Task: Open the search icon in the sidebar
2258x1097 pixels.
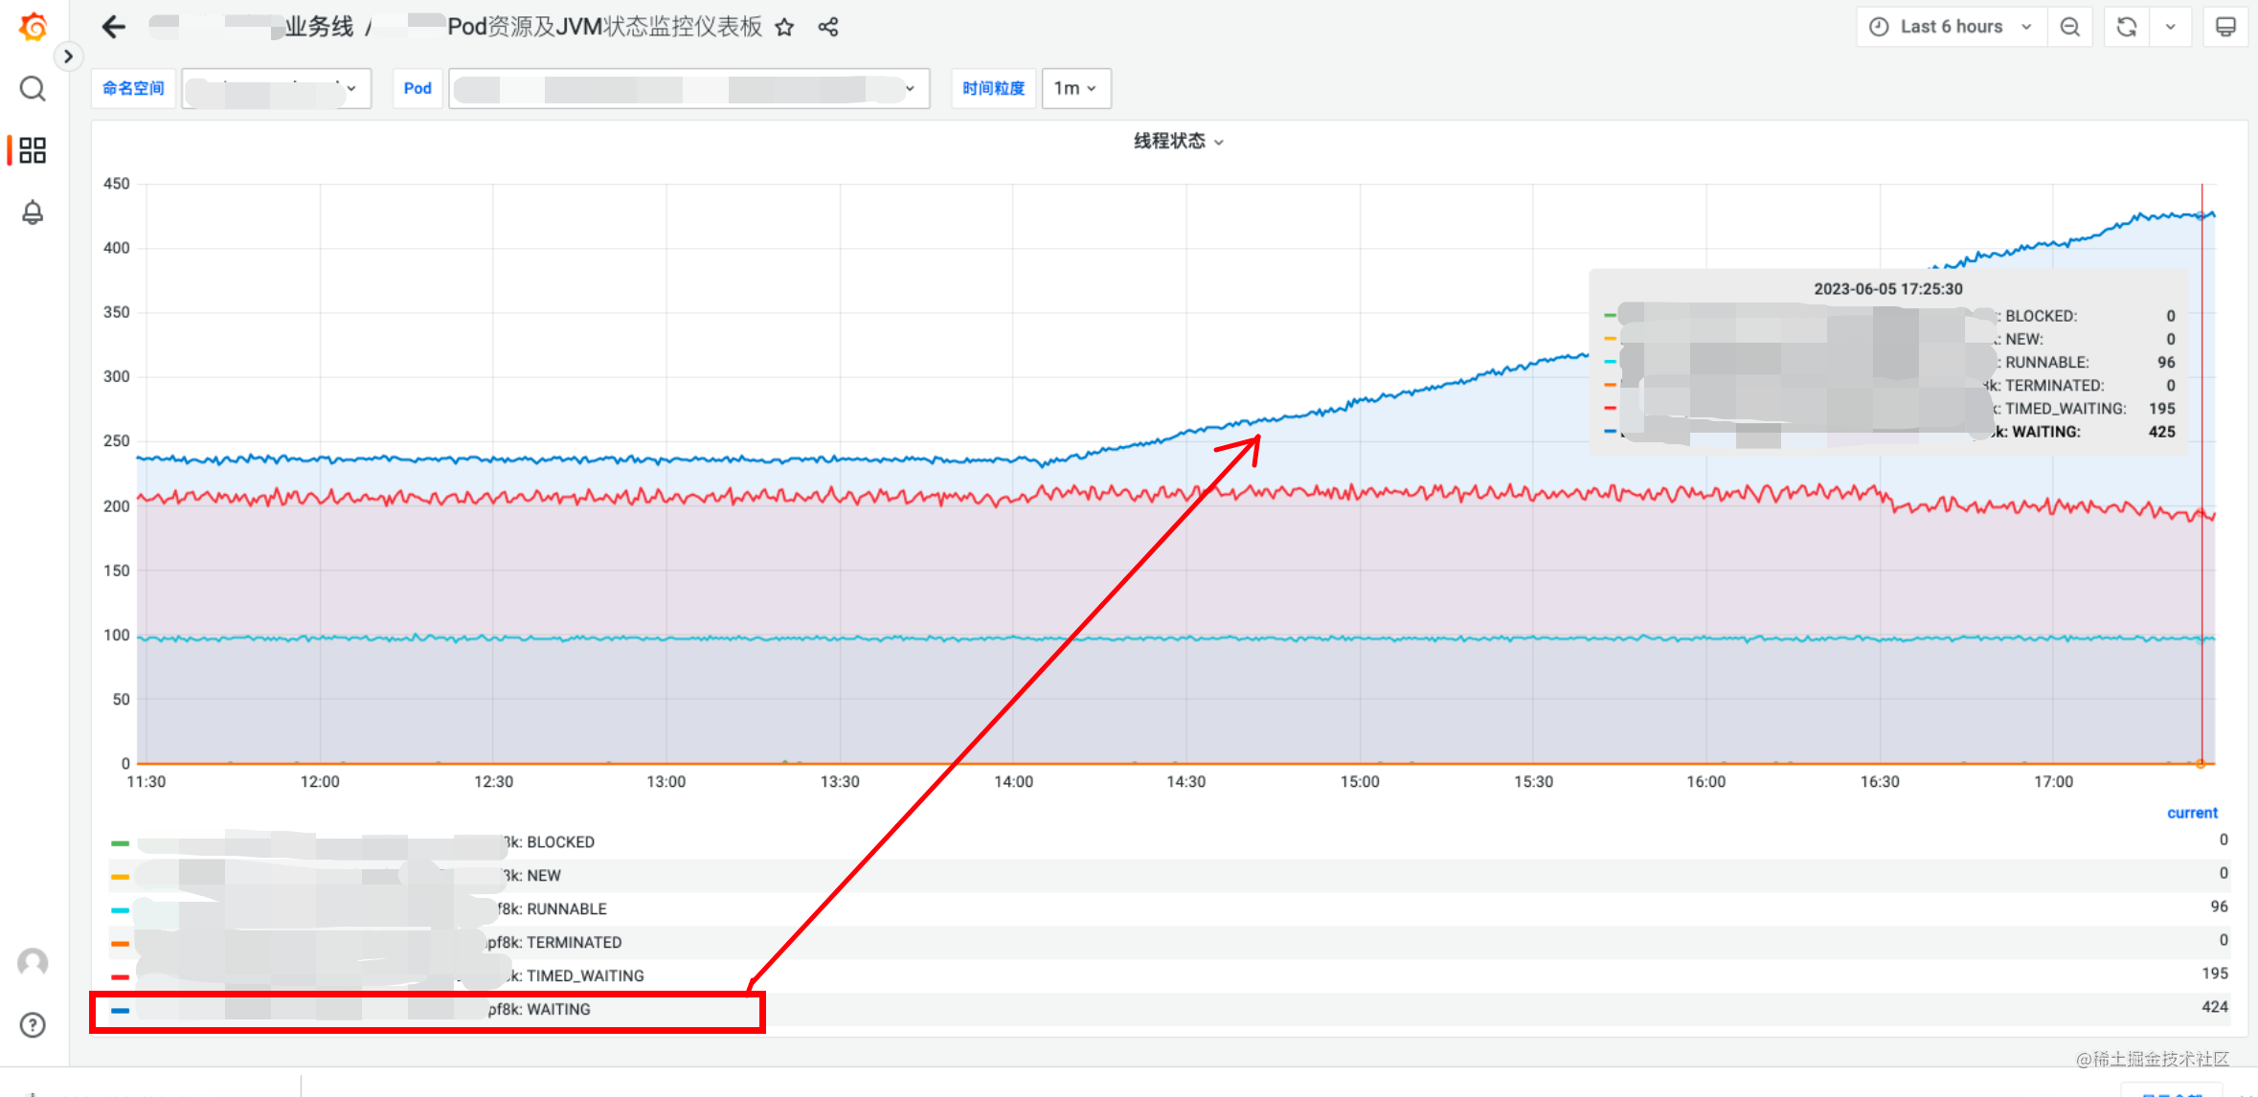Action: pos(33,89)
